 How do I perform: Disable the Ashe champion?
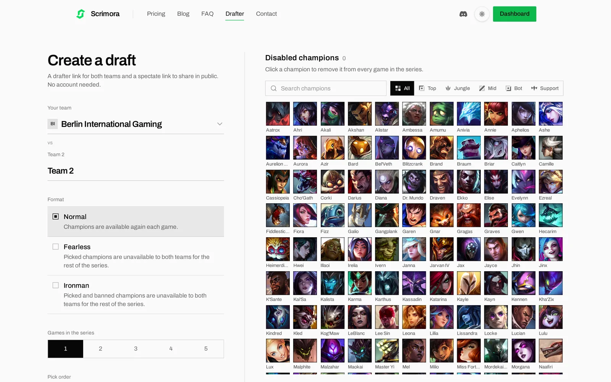(551, 114)
